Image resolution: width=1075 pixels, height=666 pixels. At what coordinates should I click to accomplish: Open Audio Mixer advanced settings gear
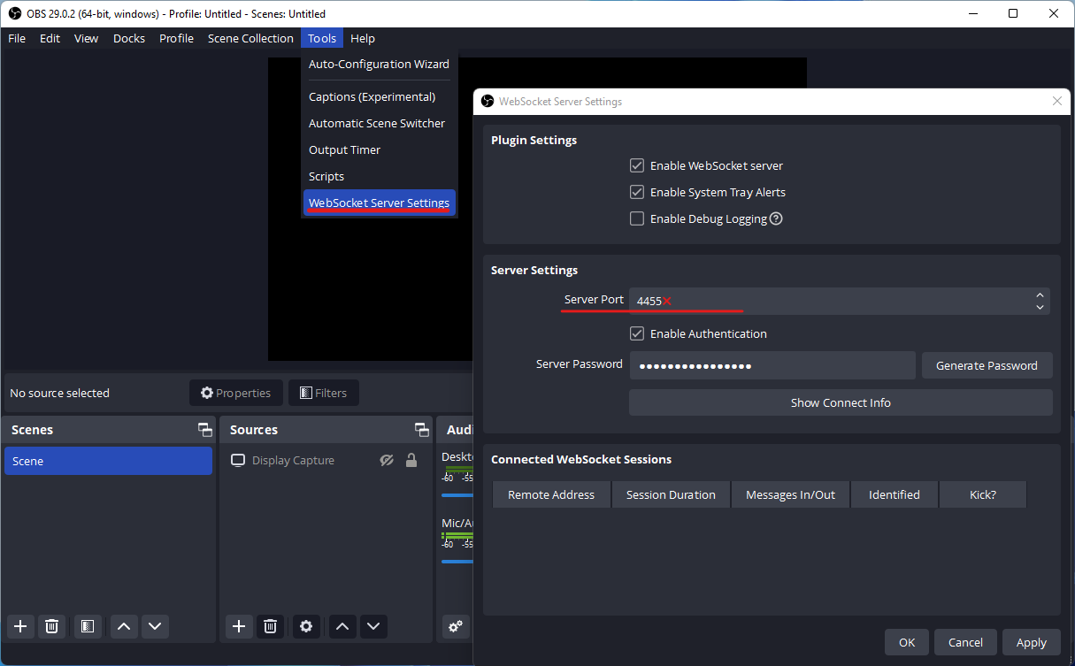tap(455, 626)
